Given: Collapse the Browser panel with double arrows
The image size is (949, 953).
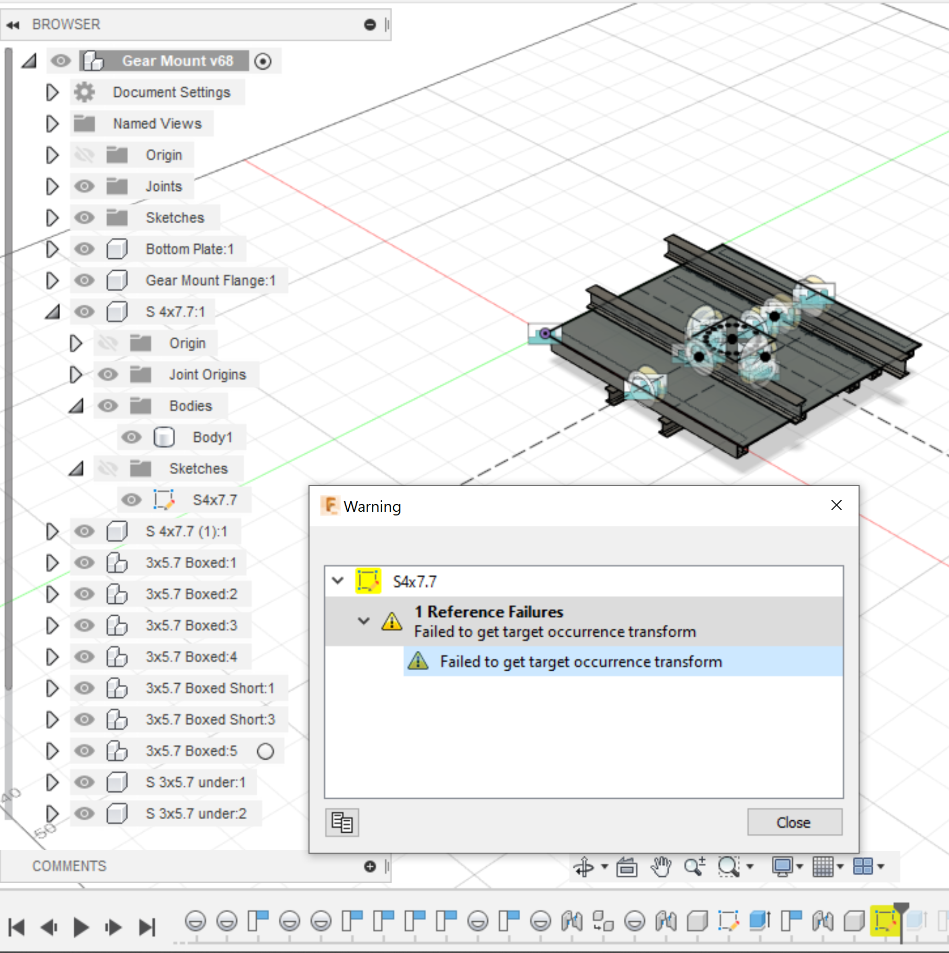Looking at the screenshot, I should coord(14,25).
